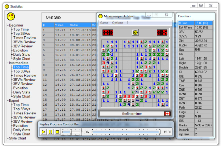Screen dimensions: 222x146
Task: Click the 12.21 time cell in row 1
Action: [x=62, y=30]
